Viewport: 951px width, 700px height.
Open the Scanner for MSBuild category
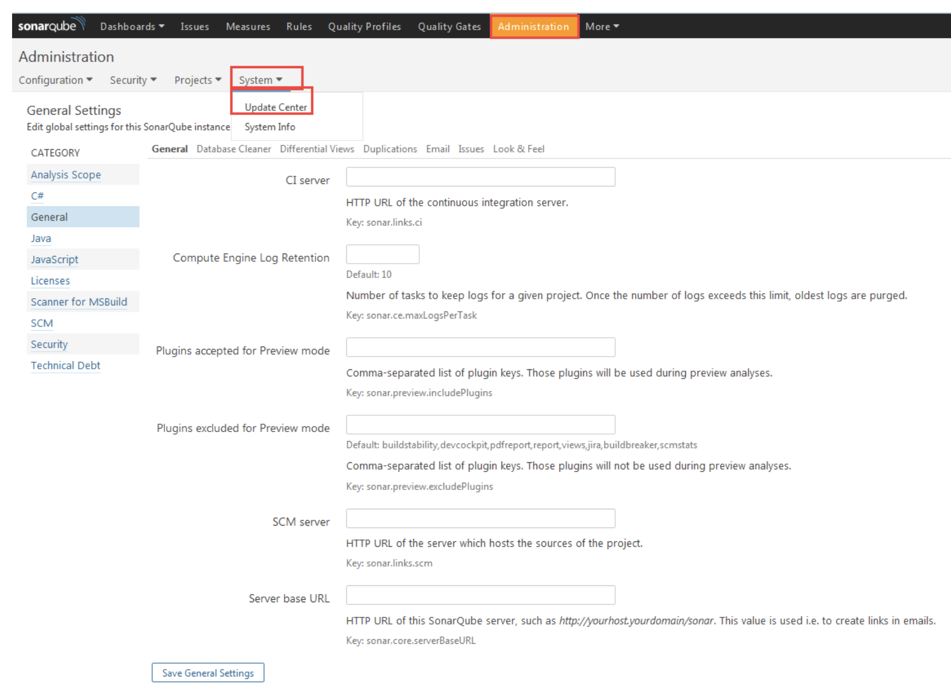coord(79,302)
